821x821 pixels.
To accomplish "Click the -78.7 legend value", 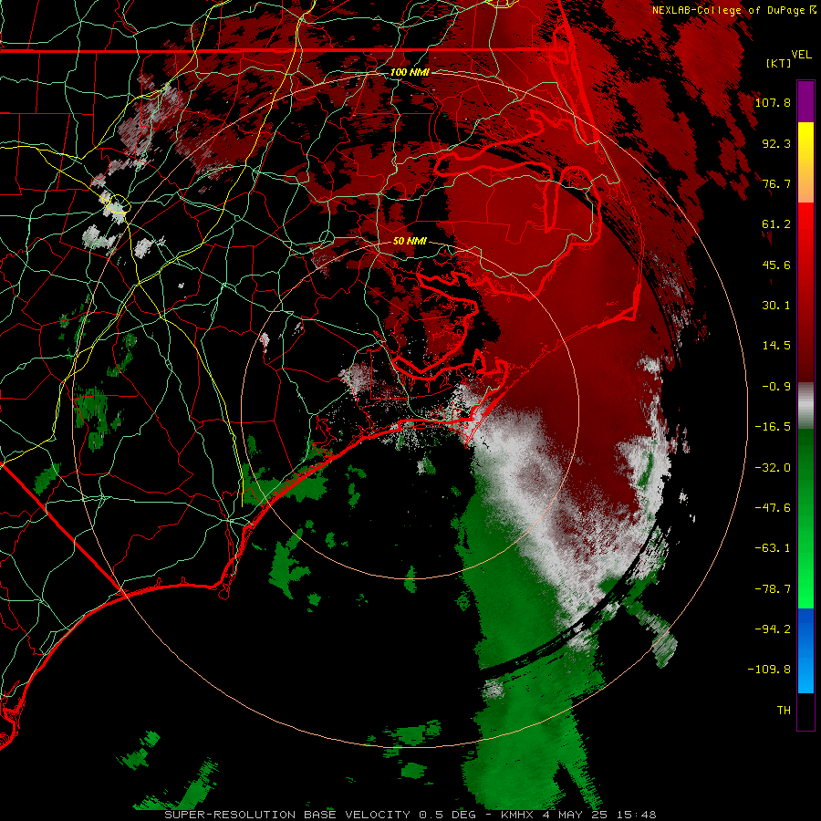I will click(x=773, y=589).
